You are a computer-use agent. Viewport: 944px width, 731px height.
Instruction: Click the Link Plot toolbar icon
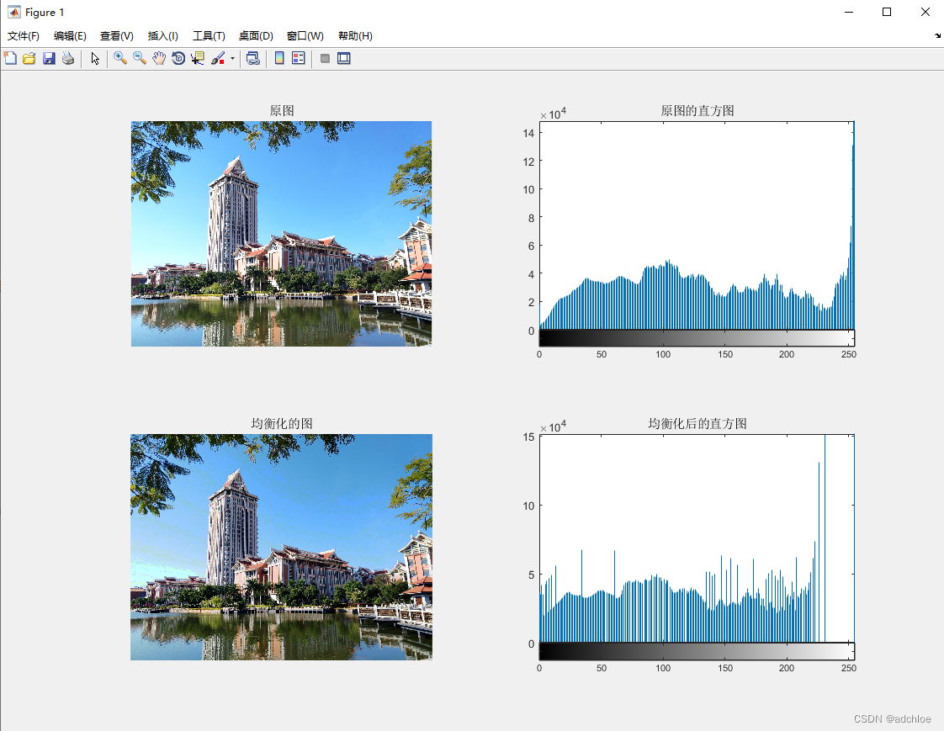[253, 58]
